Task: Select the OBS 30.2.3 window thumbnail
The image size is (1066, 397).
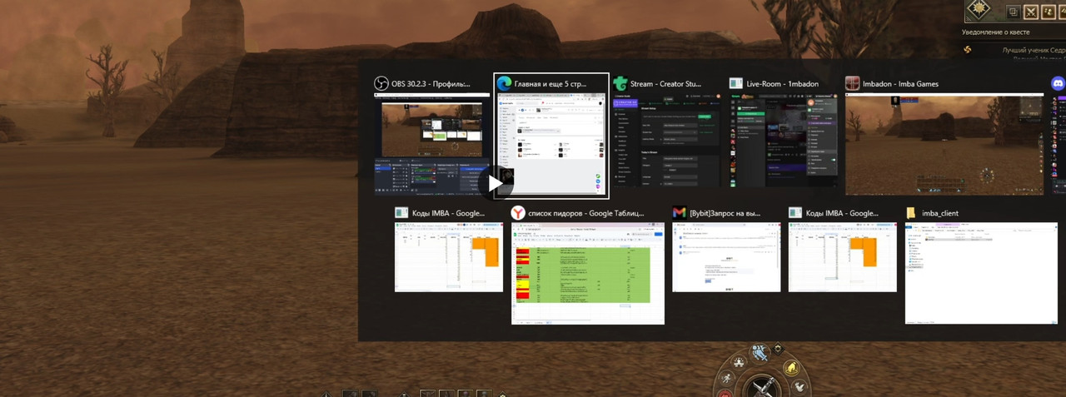Action: pyautogui.click(x=431, y=143)
